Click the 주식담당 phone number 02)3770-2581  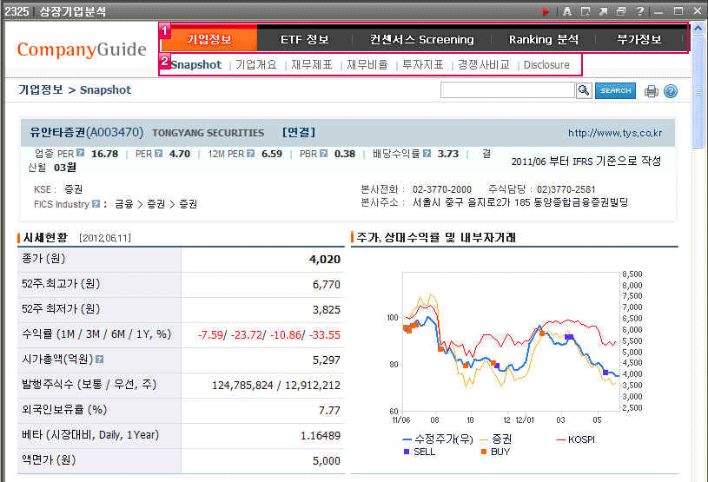566,189
